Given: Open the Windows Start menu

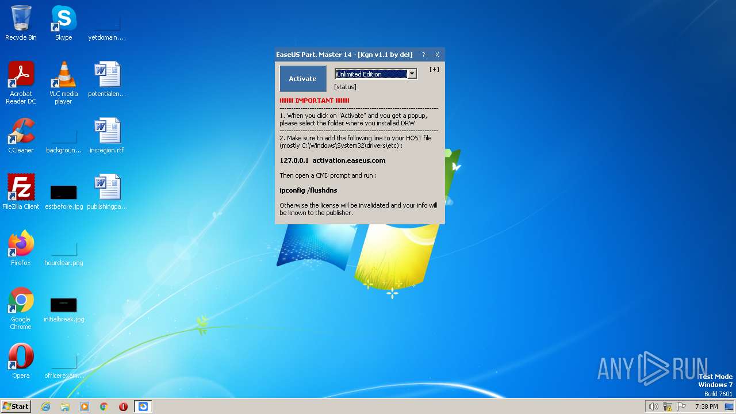Looking at the screenshot, I should coord(16,406).
